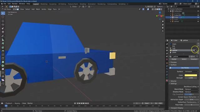The image size is (200, 112).
Task: Open the Global transform orientation dropdown
Action: click(x=74, y=7)
